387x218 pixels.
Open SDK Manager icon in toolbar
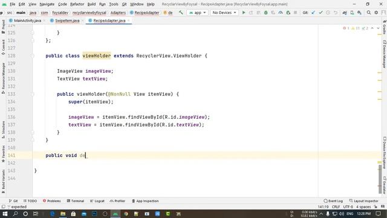[x=359, y=12]
